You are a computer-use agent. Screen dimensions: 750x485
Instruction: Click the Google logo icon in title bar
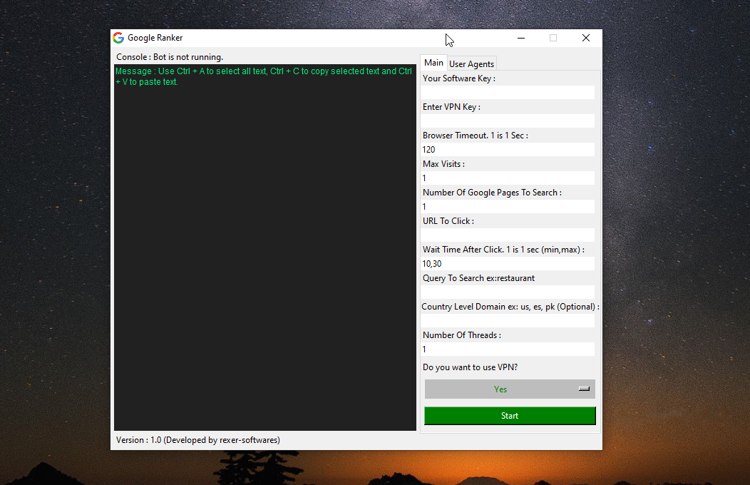(118, 38)
